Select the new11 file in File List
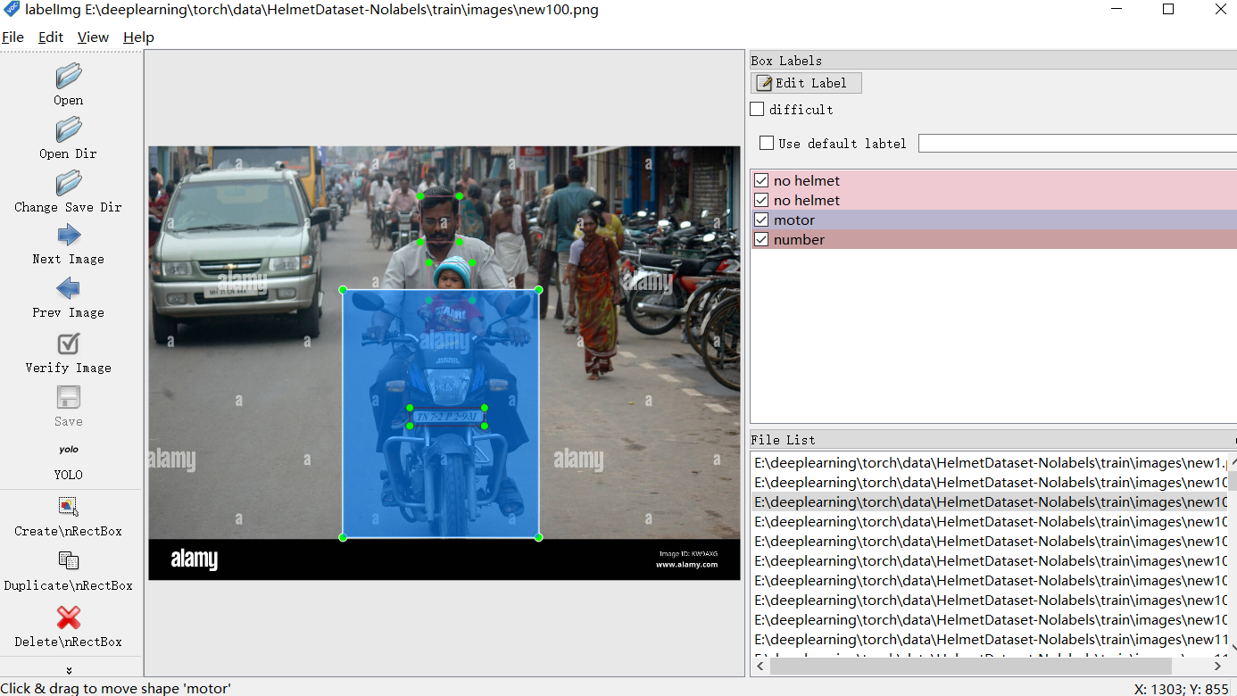1237x696 pixels. coord(990,639)
